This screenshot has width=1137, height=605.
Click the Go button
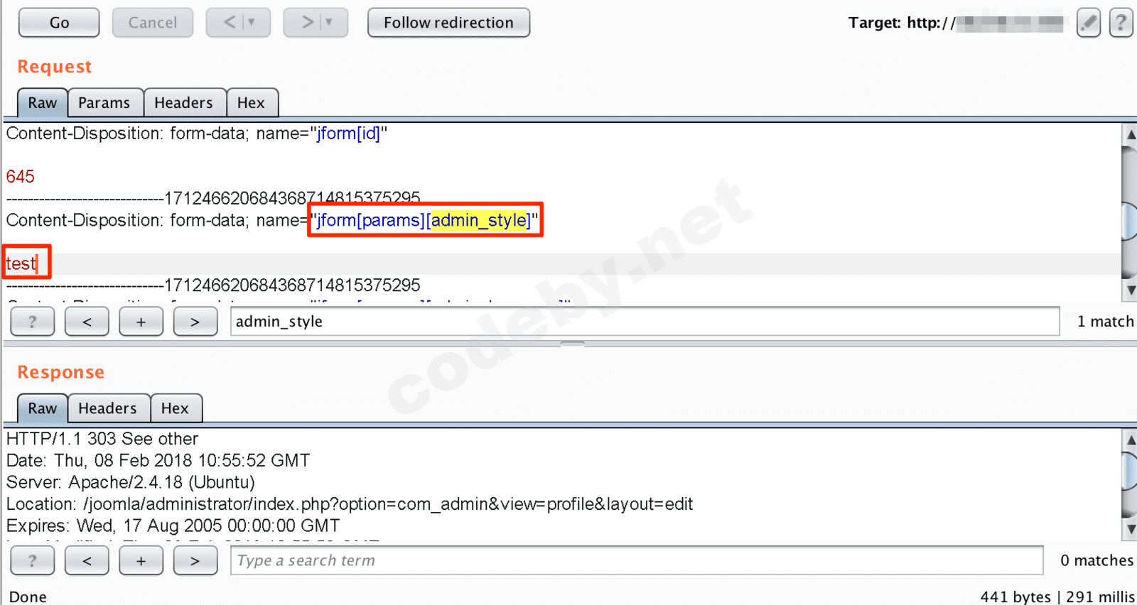click(59, 23)
